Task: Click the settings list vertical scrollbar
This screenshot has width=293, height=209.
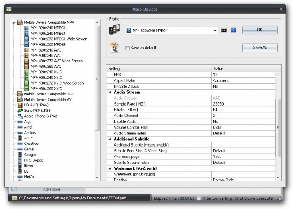Action: (278, 126)
